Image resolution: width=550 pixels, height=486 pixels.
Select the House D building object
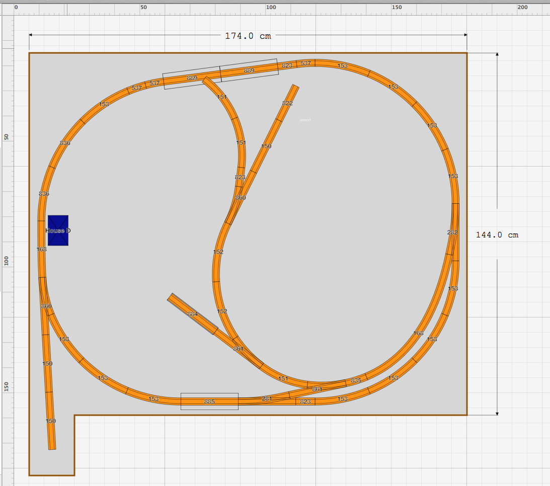(x=57, y=231)
